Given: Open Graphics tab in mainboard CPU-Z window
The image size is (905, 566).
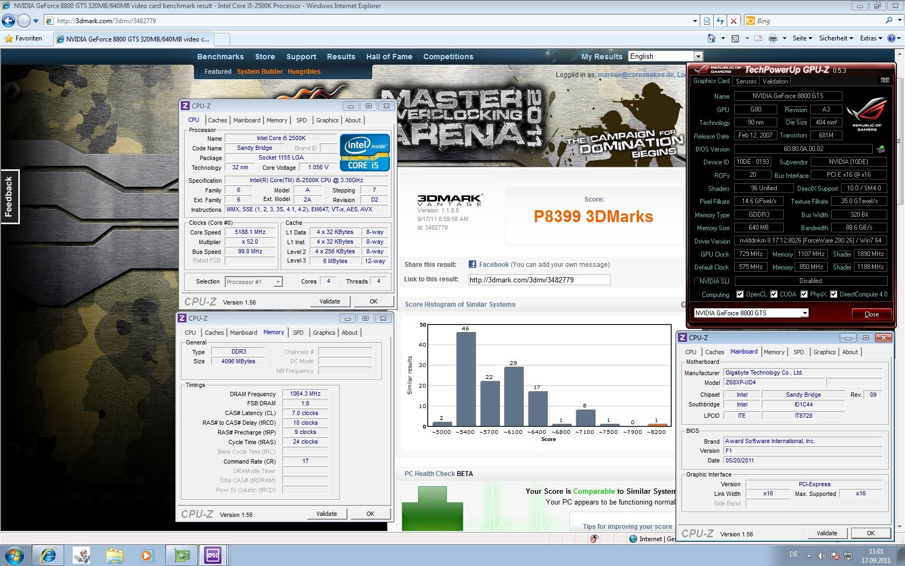Looking at the screenshot, I should click(825, 352).
